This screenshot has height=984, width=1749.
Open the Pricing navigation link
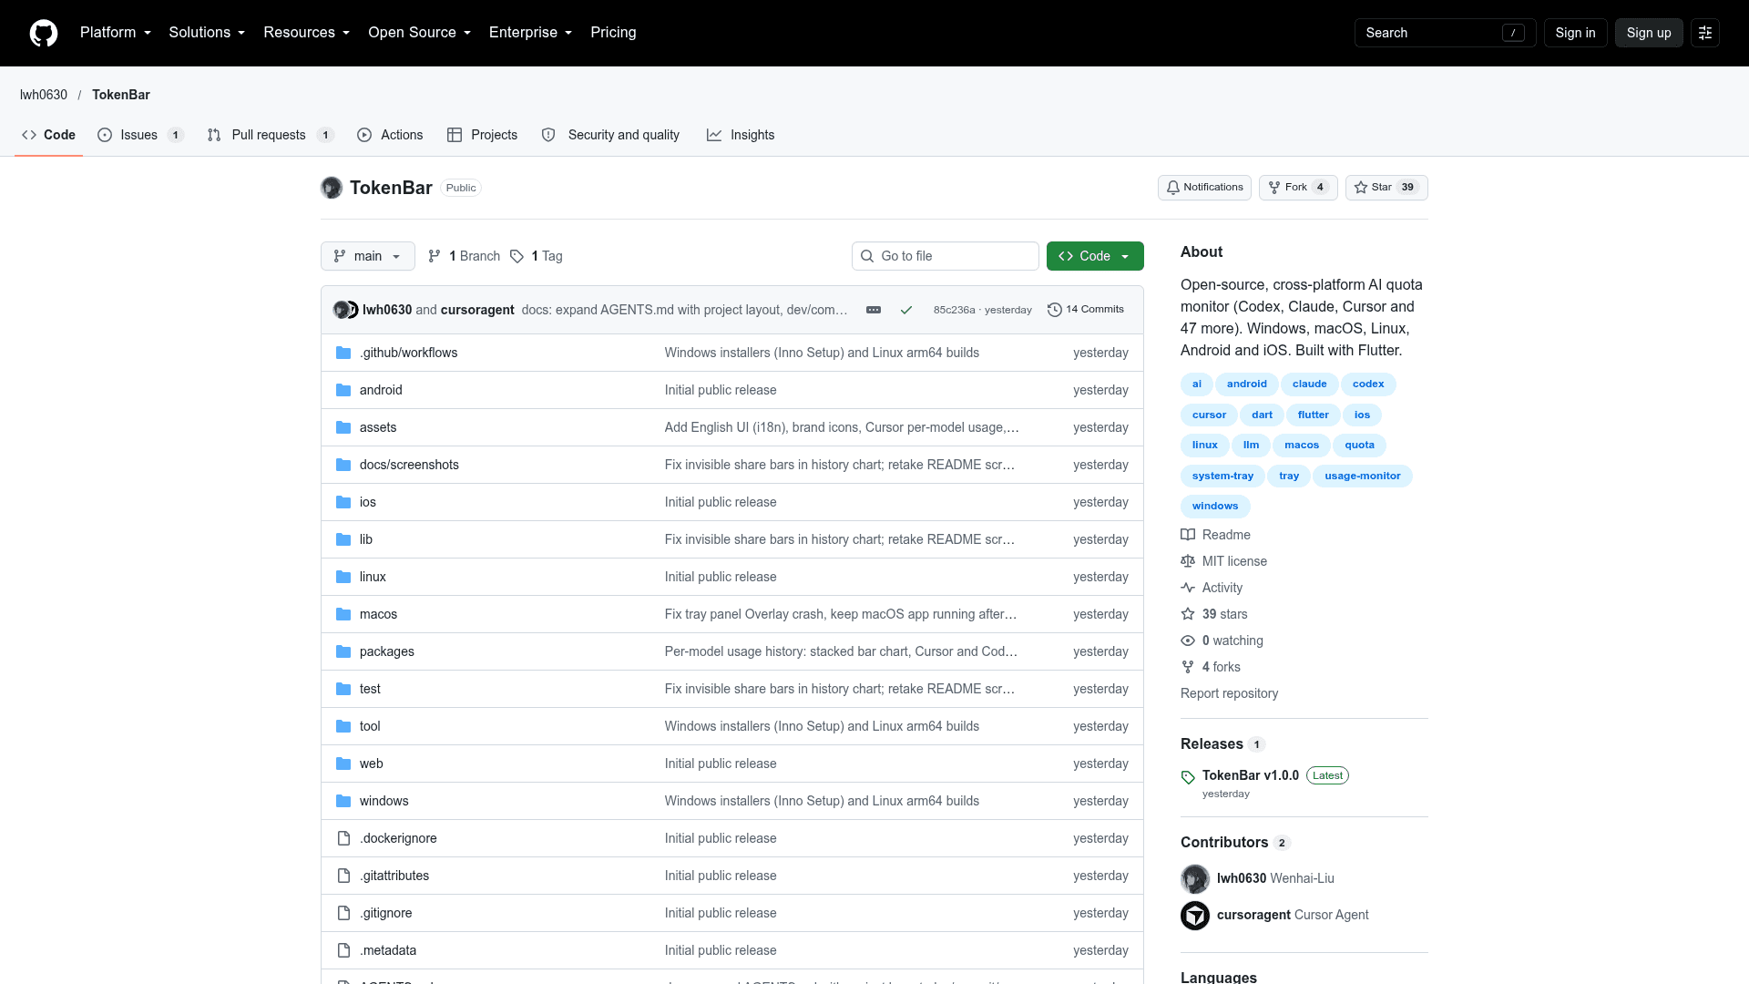point(613,33)
